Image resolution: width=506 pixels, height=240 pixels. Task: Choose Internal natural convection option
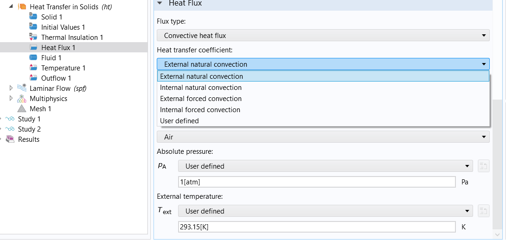(201, 88)
